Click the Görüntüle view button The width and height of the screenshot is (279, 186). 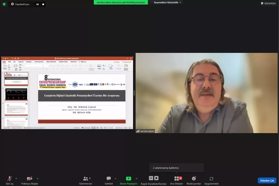(268, 3)
